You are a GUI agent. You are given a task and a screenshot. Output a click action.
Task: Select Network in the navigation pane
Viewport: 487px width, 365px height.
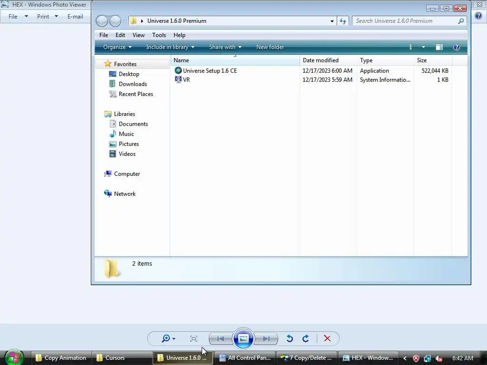pyautogui.click(x=125, y=194)
